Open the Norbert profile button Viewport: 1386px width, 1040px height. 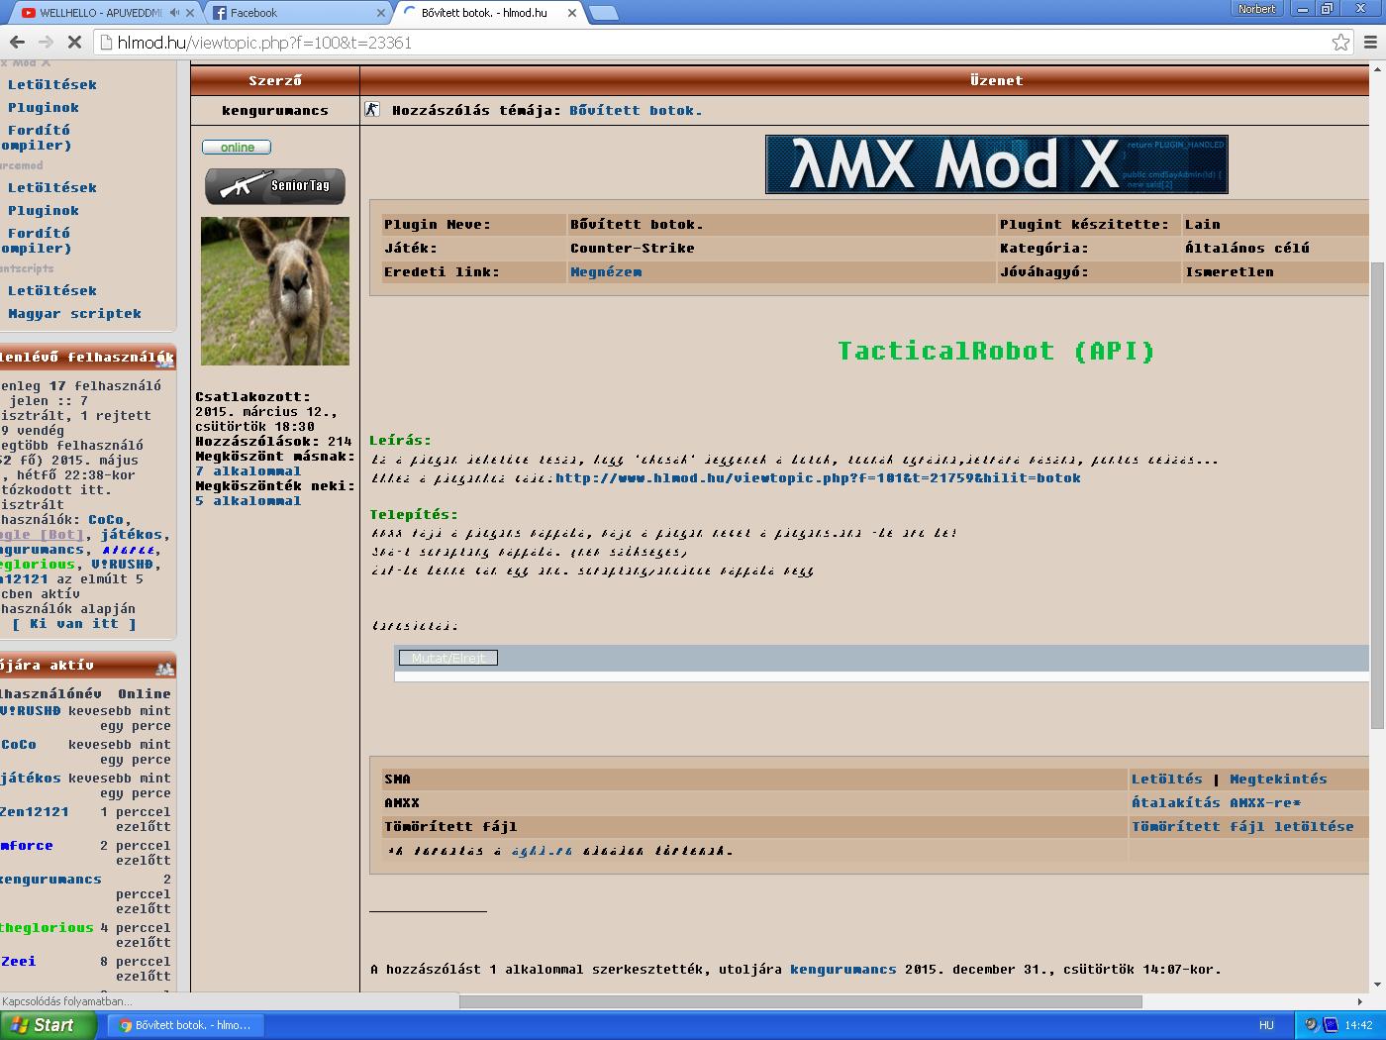tap(1257, 9)
